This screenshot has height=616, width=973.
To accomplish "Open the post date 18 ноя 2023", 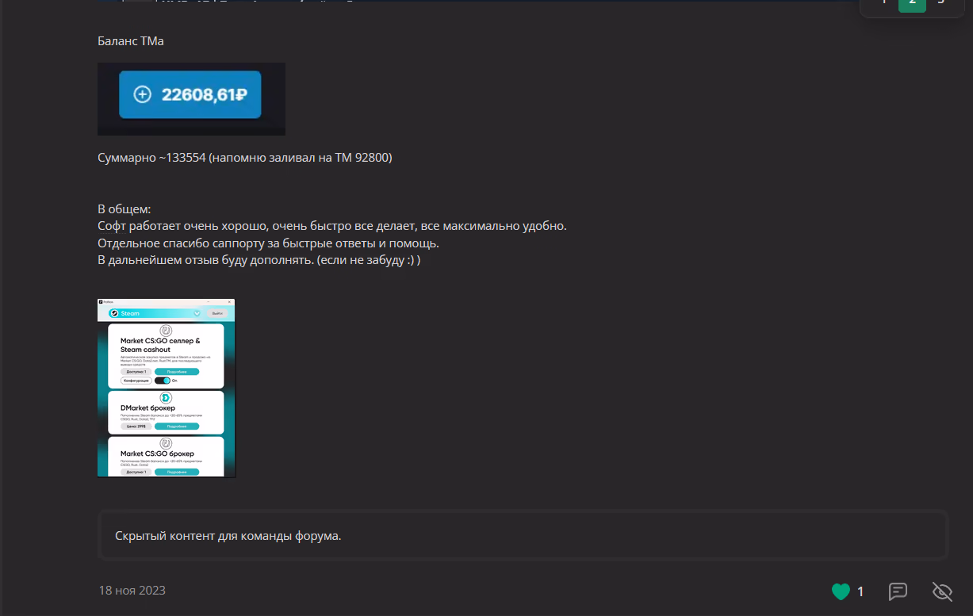I will [132, 591].
